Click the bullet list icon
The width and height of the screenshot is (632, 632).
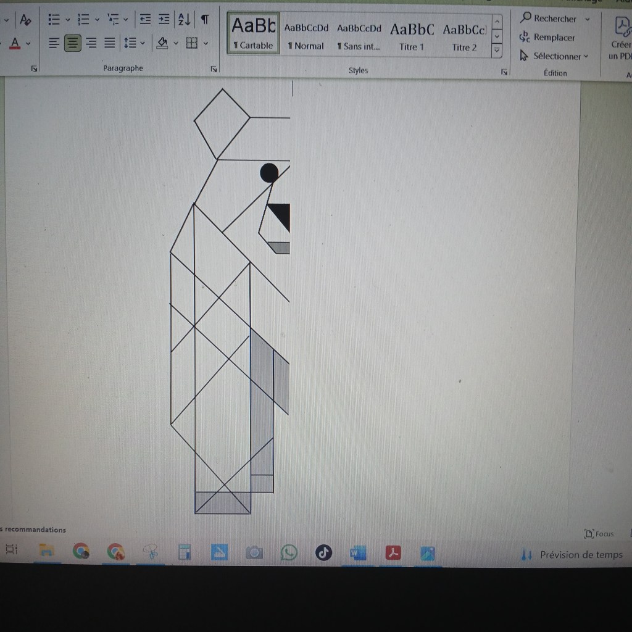[x=54, y=20]
